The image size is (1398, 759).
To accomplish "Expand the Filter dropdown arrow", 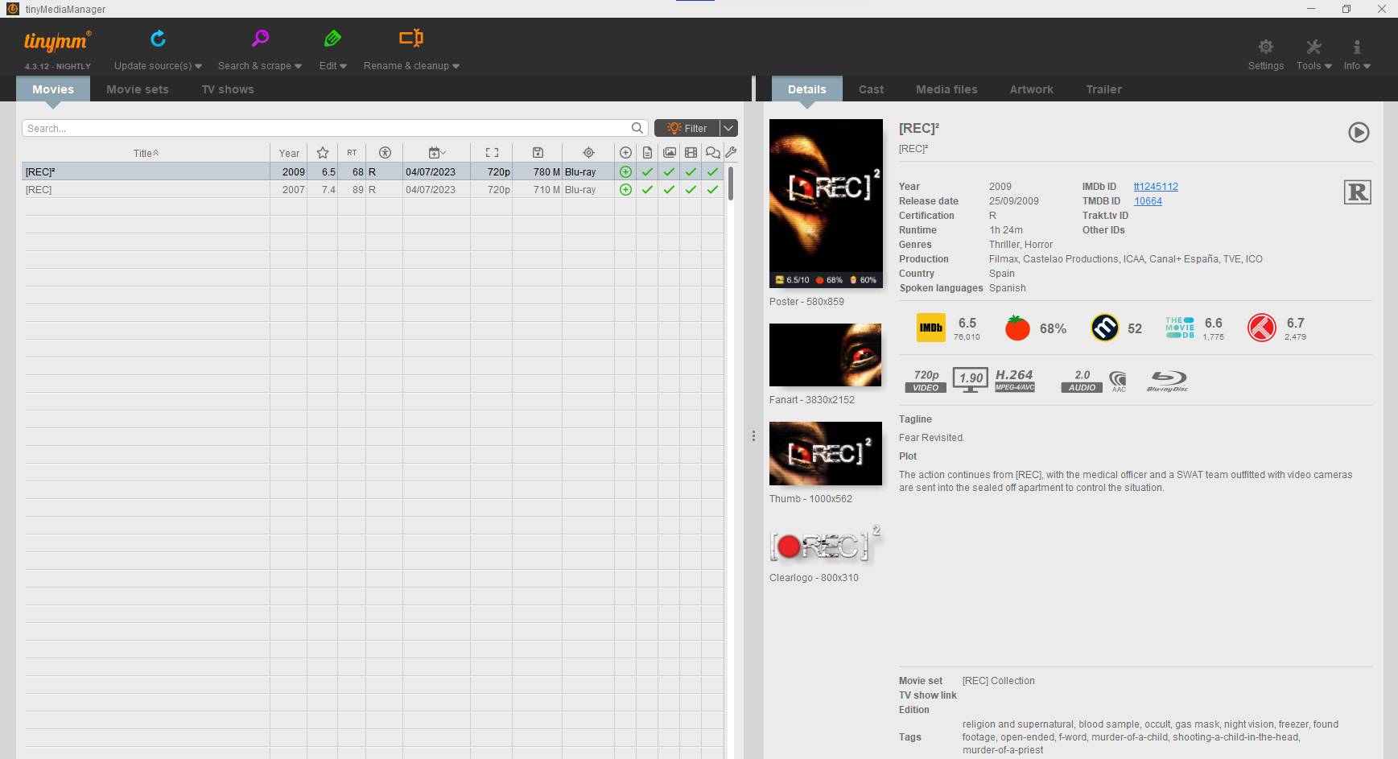I will 728,128.
